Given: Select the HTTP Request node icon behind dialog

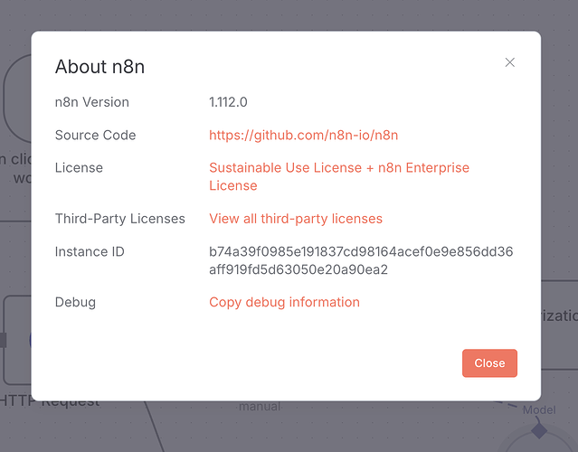Looking at the screenshot, I should [16, 340].
